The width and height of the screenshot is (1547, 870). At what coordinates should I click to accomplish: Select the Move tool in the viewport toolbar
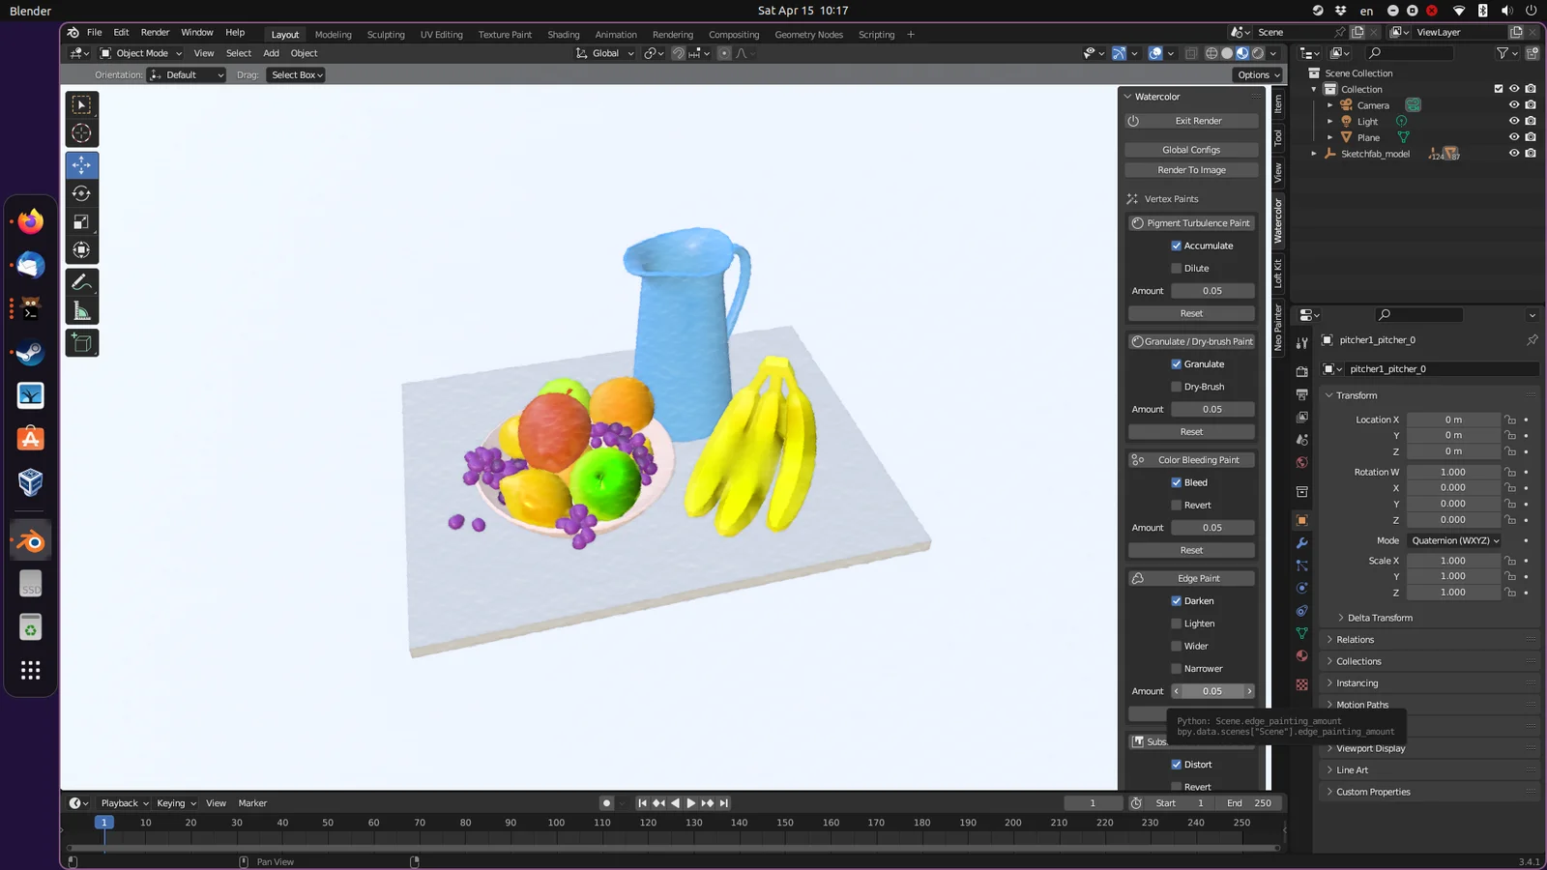click(x=81, y=164)
